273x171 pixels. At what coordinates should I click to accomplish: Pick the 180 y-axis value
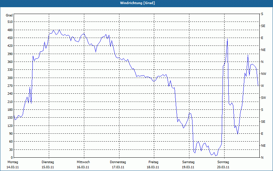[x=10, y=110]
